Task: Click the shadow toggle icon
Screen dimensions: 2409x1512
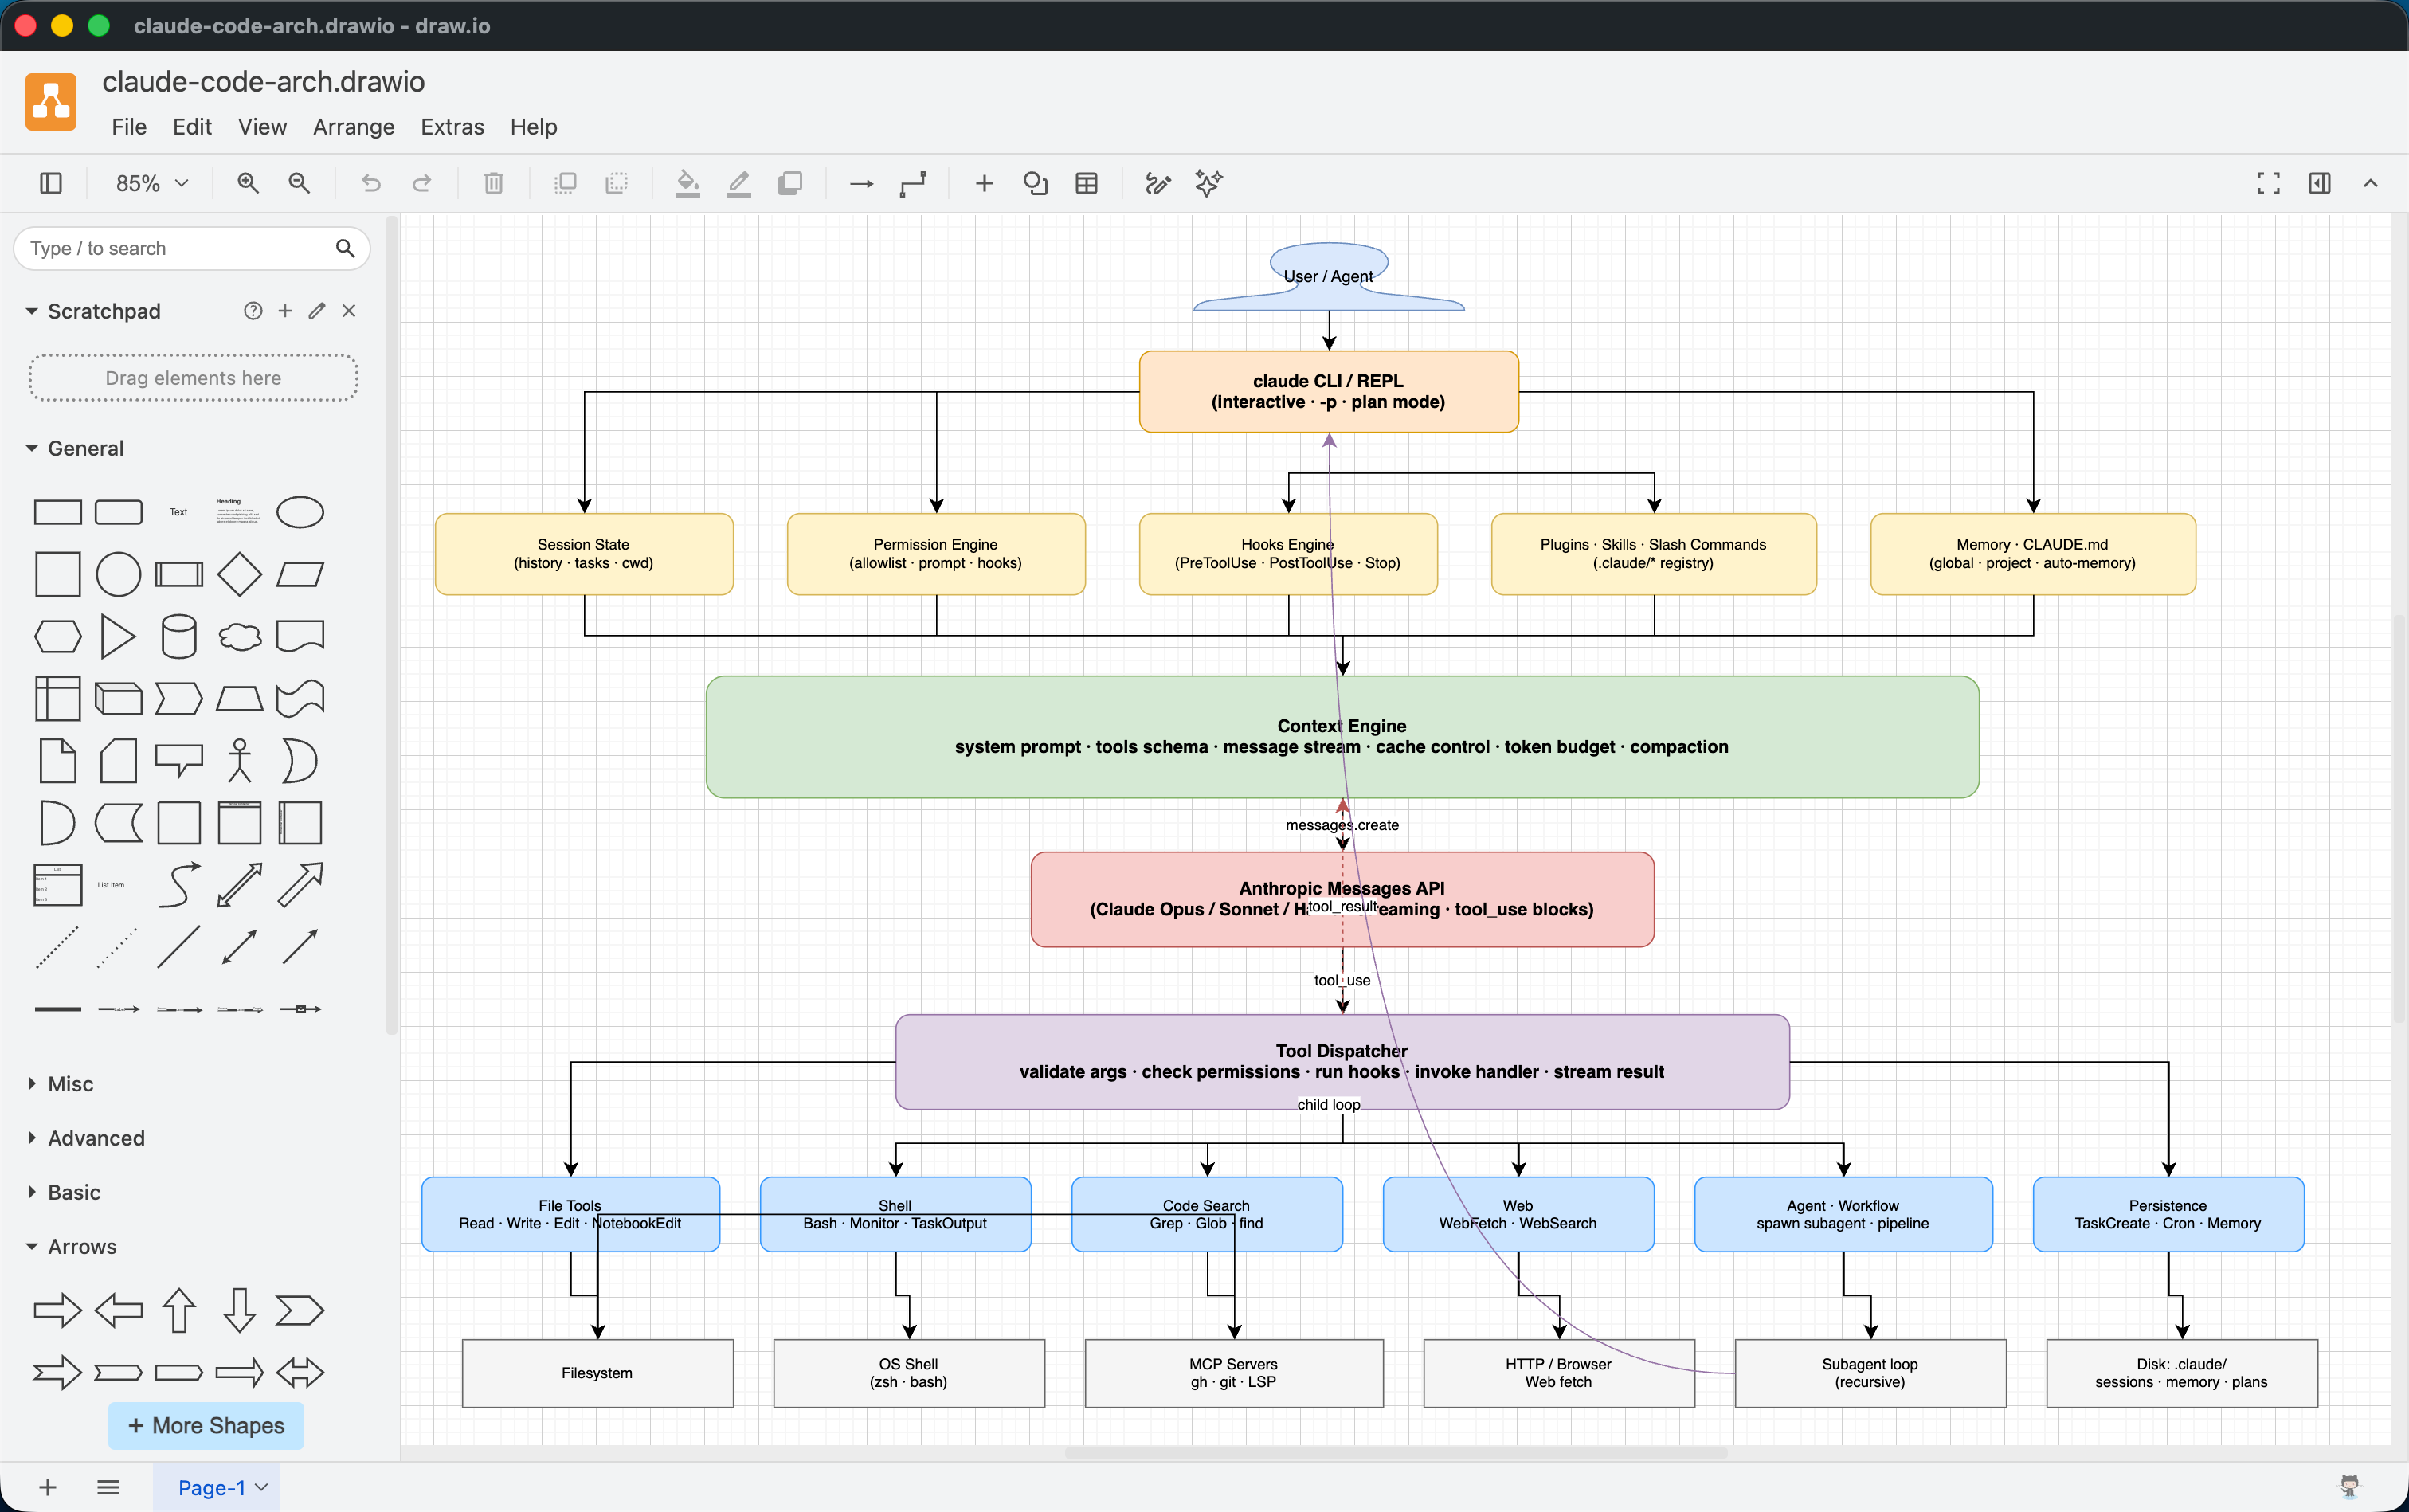Action: click(790, 183)
